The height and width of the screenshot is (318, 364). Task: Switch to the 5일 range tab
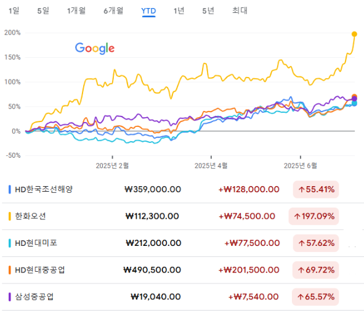point(43,10)
